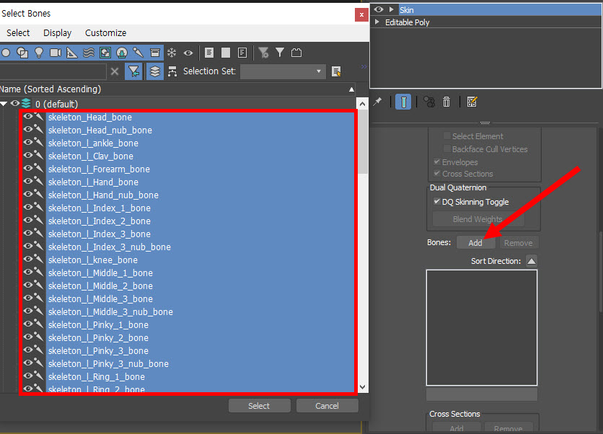The image size is (603, 434).
Task: Toggle visibility eye for skeleton_l_ankle_bone
Action: click(x=27, y=142)
